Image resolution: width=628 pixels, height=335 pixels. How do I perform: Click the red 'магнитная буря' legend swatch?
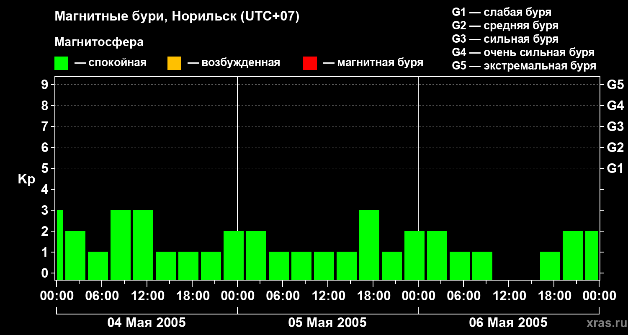click(310, 63)
